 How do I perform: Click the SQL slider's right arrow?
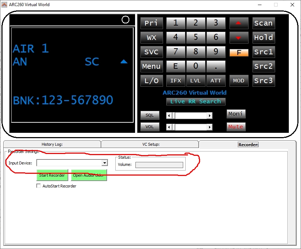click(x=210, y=116)
